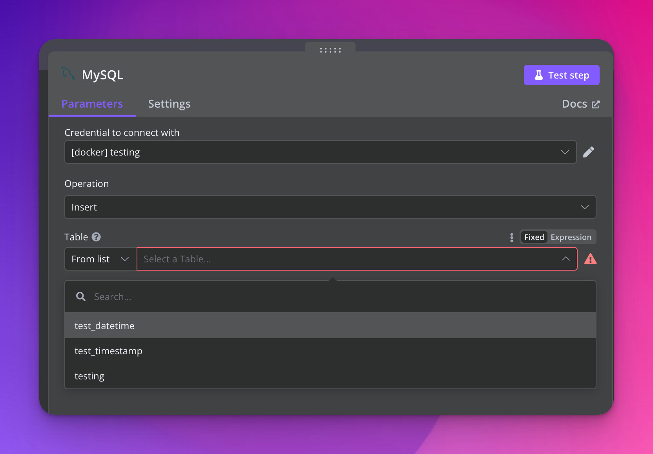Click the MySQL node title text

pos(103,75)
